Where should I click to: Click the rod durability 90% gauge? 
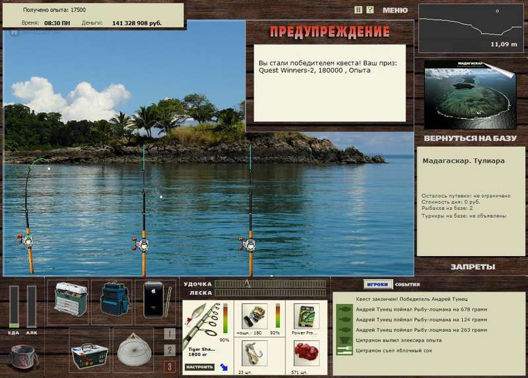point(225,318)
